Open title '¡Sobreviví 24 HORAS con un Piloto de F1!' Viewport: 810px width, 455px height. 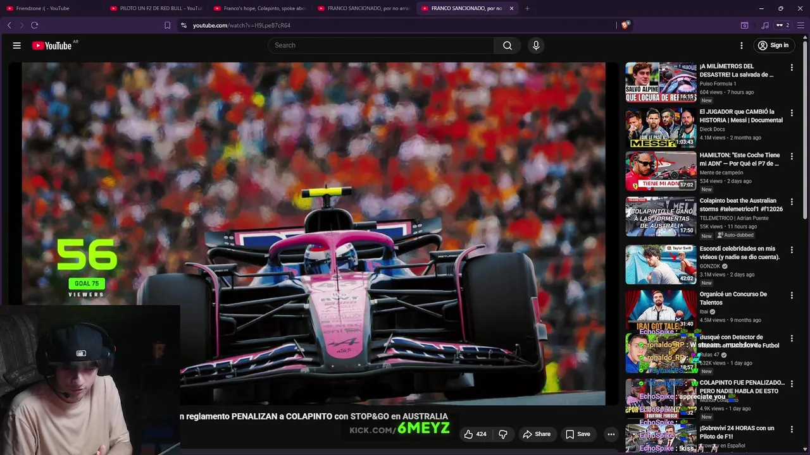(x=737, y=432)
